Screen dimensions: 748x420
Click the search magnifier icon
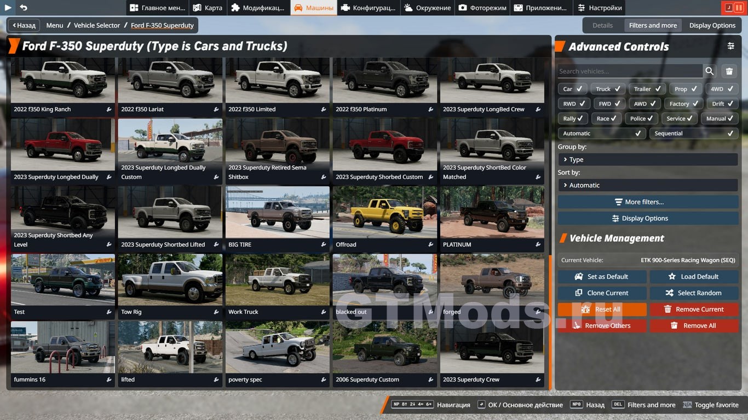[x=710, y=71]
